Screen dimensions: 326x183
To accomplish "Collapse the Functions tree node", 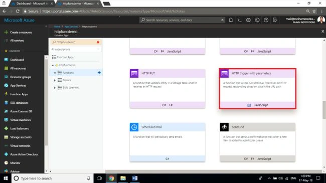I will (55, 73).
